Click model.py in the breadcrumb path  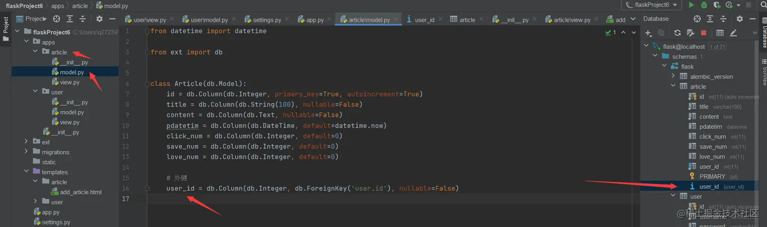point(112,6)
